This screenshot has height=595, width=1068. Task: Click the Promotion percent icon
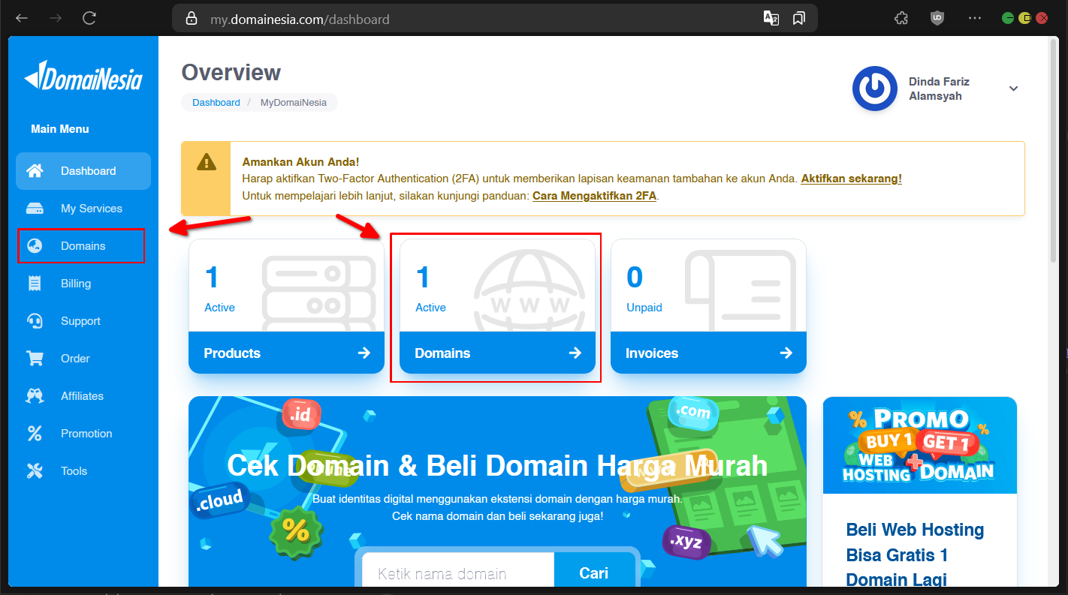click(x=35, y=434)
